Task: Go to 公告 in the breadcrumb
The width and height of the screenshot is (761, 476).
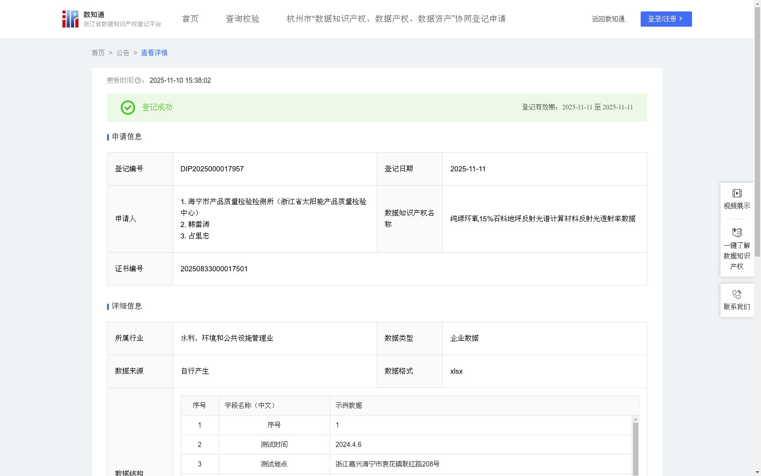Action: pyautogui.click(x=123, y=53)
